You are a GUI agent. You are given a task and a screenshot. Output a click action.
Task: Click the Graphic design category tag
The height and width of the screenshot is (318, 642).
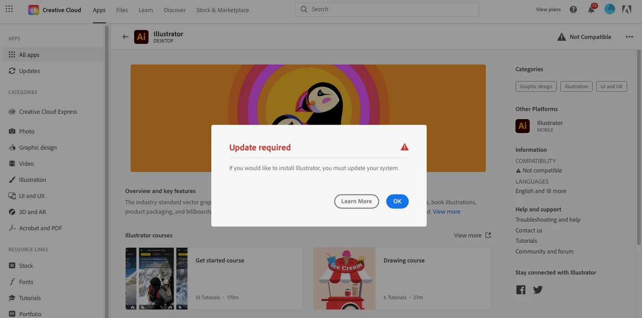point(536,86)
